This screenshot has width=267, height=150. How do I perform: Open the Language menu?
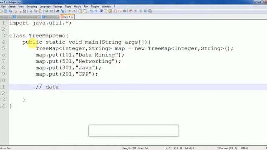[x=45, y=7]
